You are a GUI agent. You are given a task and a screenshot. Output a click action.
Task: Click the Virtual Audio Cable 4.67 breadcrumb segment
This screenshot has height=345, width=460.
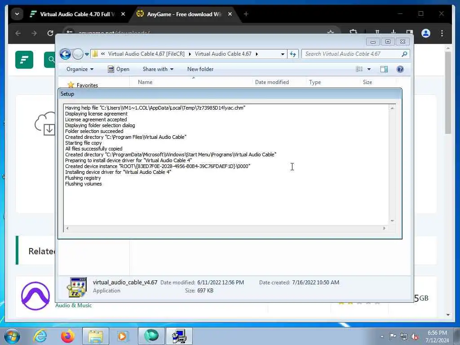pyautogui.click(x=223, y=54)
